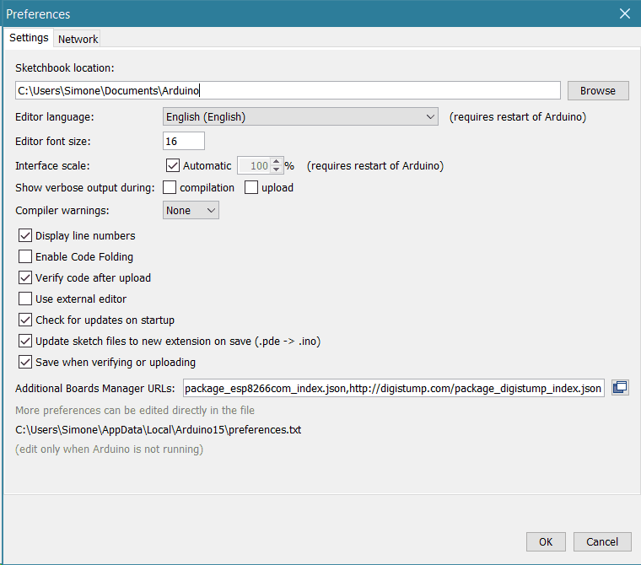Enable verbose output during upload
The image size is (641, 565).
pos(251,188)
